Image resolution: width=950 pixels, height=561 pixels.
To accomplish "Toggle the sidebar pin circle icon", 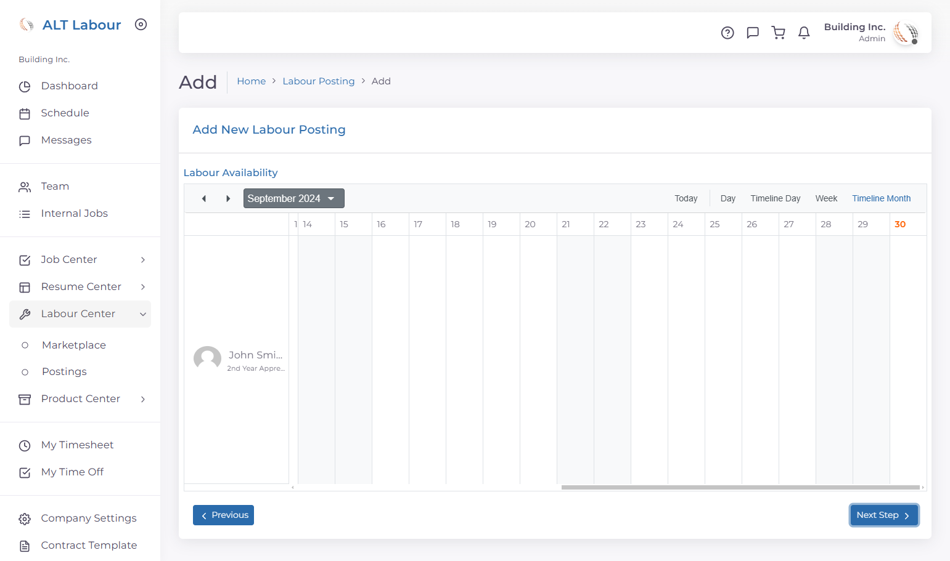I will point(141,25).
